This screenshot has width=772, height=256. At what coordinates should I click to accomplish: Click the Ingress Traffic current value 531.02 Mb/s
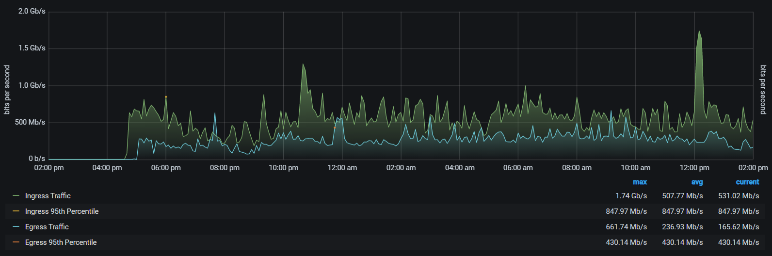[739, 196]
